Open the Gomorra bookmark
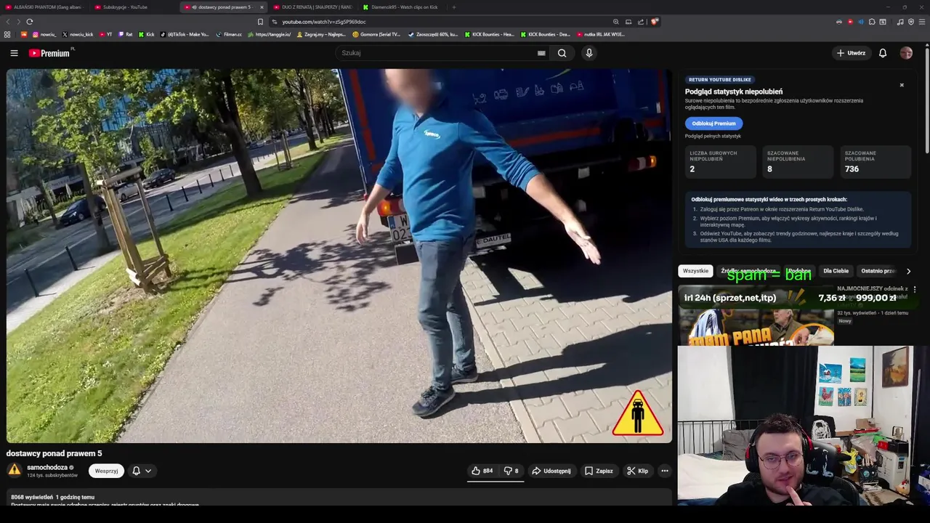930x523 pixels. tap(376, 34)
